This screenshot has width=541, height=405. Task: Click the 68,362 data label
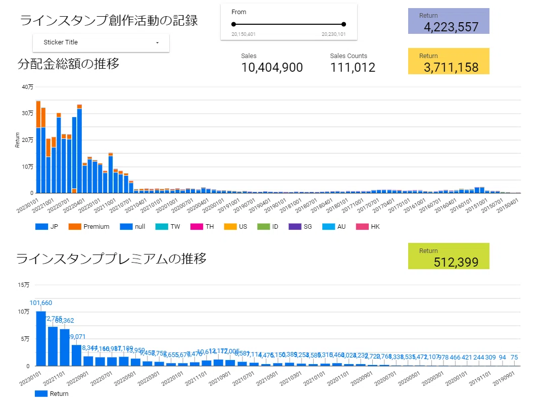pyautogui.click(x=65, y=321)
